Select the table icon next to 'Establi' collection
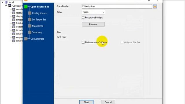 tap(14, 23)
